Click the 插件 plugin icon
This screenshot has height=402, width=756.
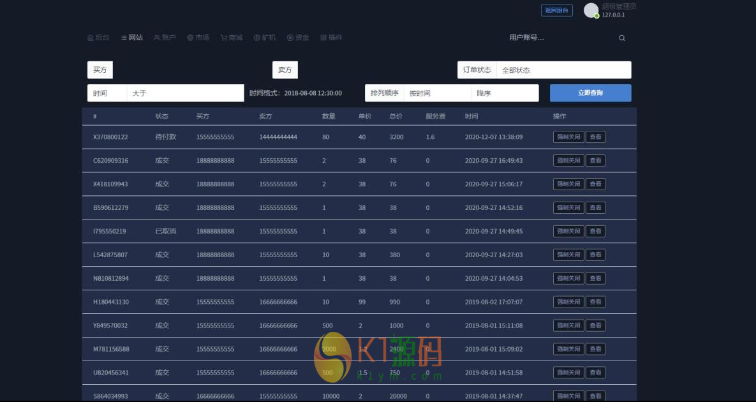click(x=323, y=38)
